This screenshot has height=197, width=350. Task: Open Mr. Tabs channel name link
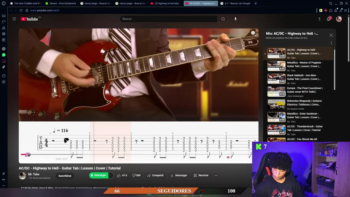point(34,174)
